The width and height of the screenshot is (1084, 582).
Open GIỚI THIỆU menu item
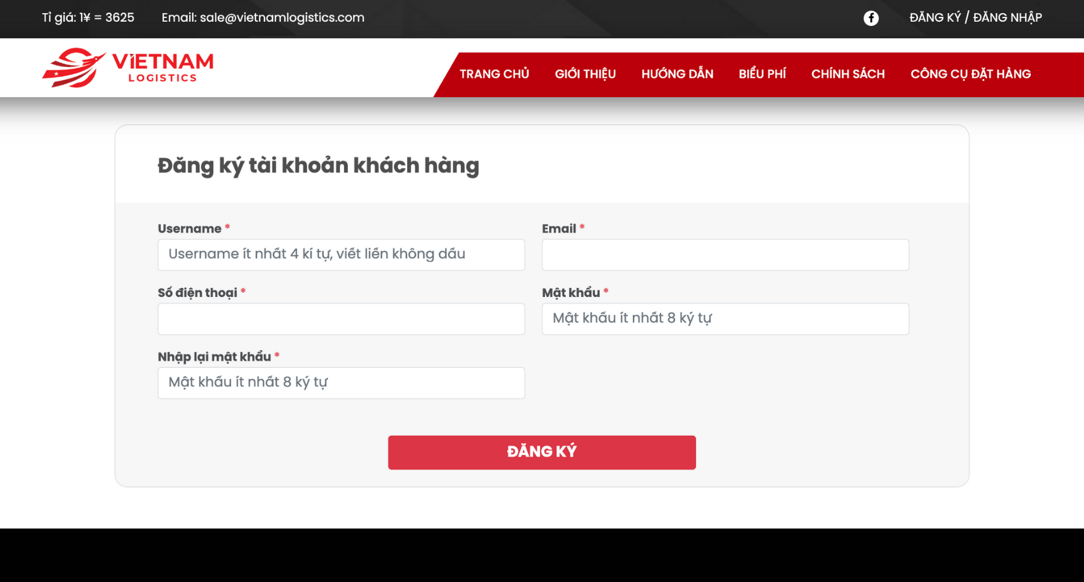tap(585, 74)
